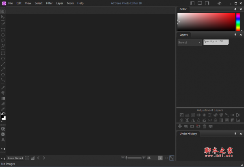
Task: Open the zoom percentage dropdown
Action: [x=160, y=158]
